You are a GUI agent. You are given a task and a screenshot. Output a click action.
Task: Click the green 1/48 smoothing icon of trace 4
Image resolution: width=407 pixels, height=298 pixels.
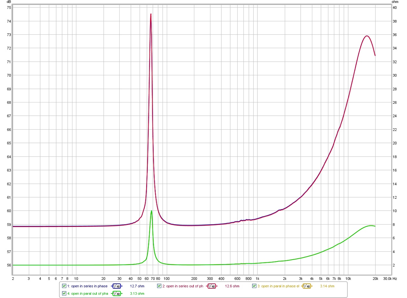(117, 293)
